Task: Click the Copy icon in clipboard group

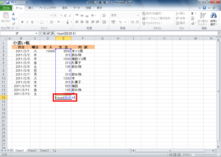Action: click(13, 19)
